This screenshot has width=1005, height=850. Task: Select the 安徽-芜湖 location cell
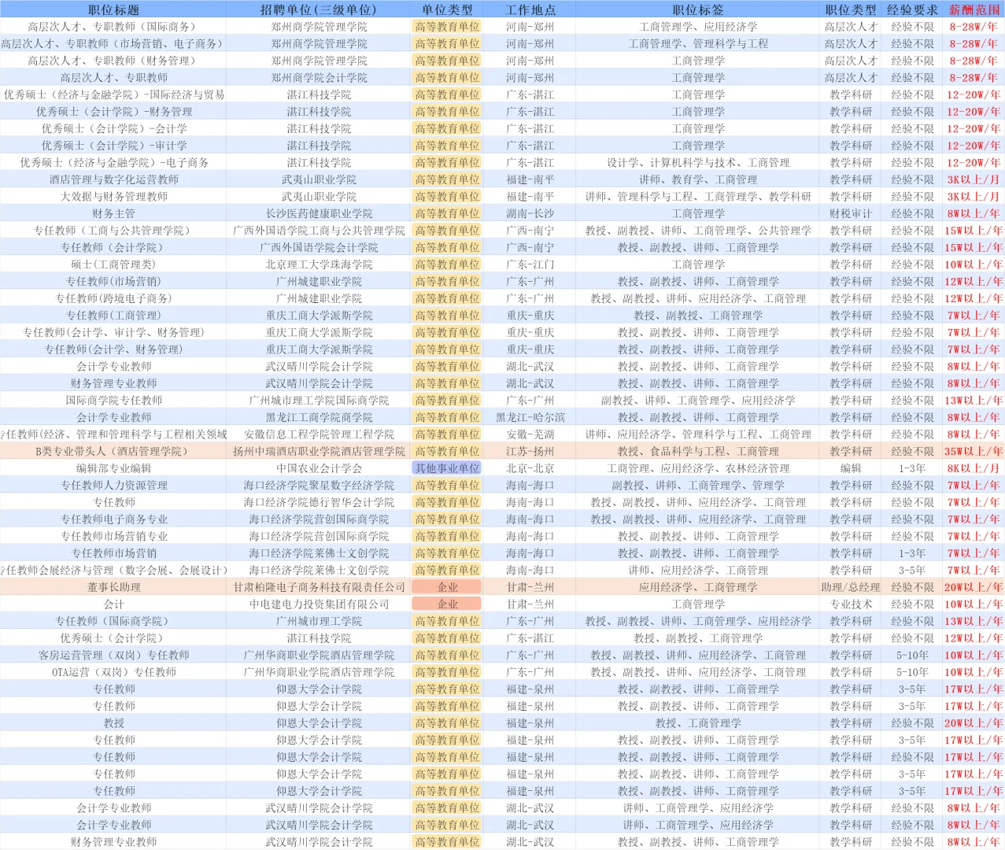(x=530, y=434)
